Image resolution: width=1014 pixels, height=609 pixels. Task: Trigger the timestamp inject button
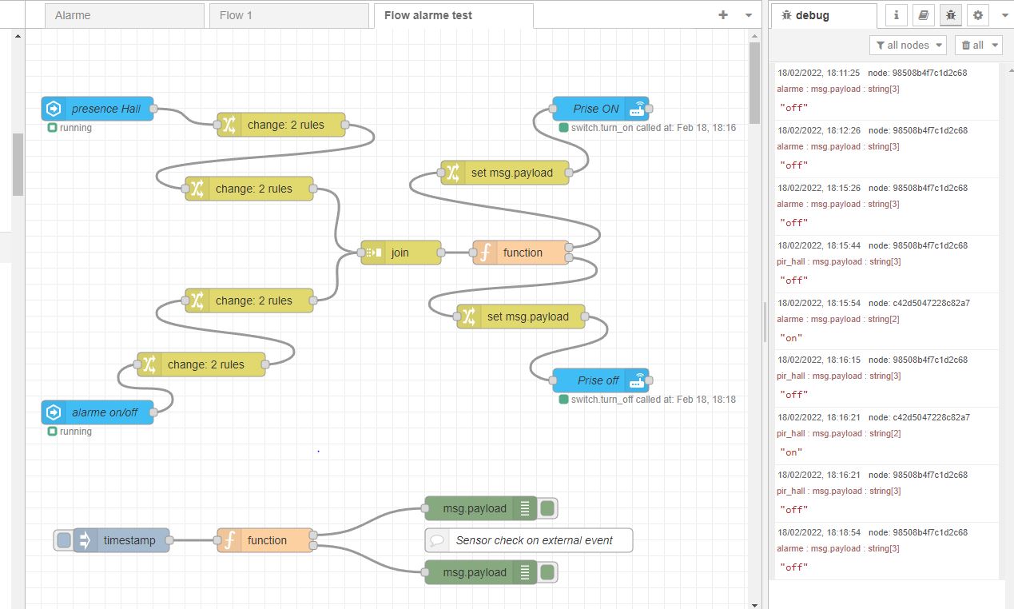pyautogui.click(x=64, y=540)
